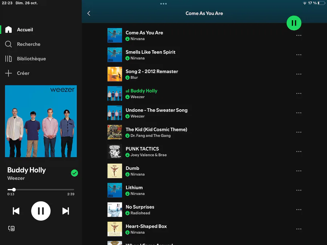Go back using the left chevron
The image size is (327, 245).
pos(89,13)
